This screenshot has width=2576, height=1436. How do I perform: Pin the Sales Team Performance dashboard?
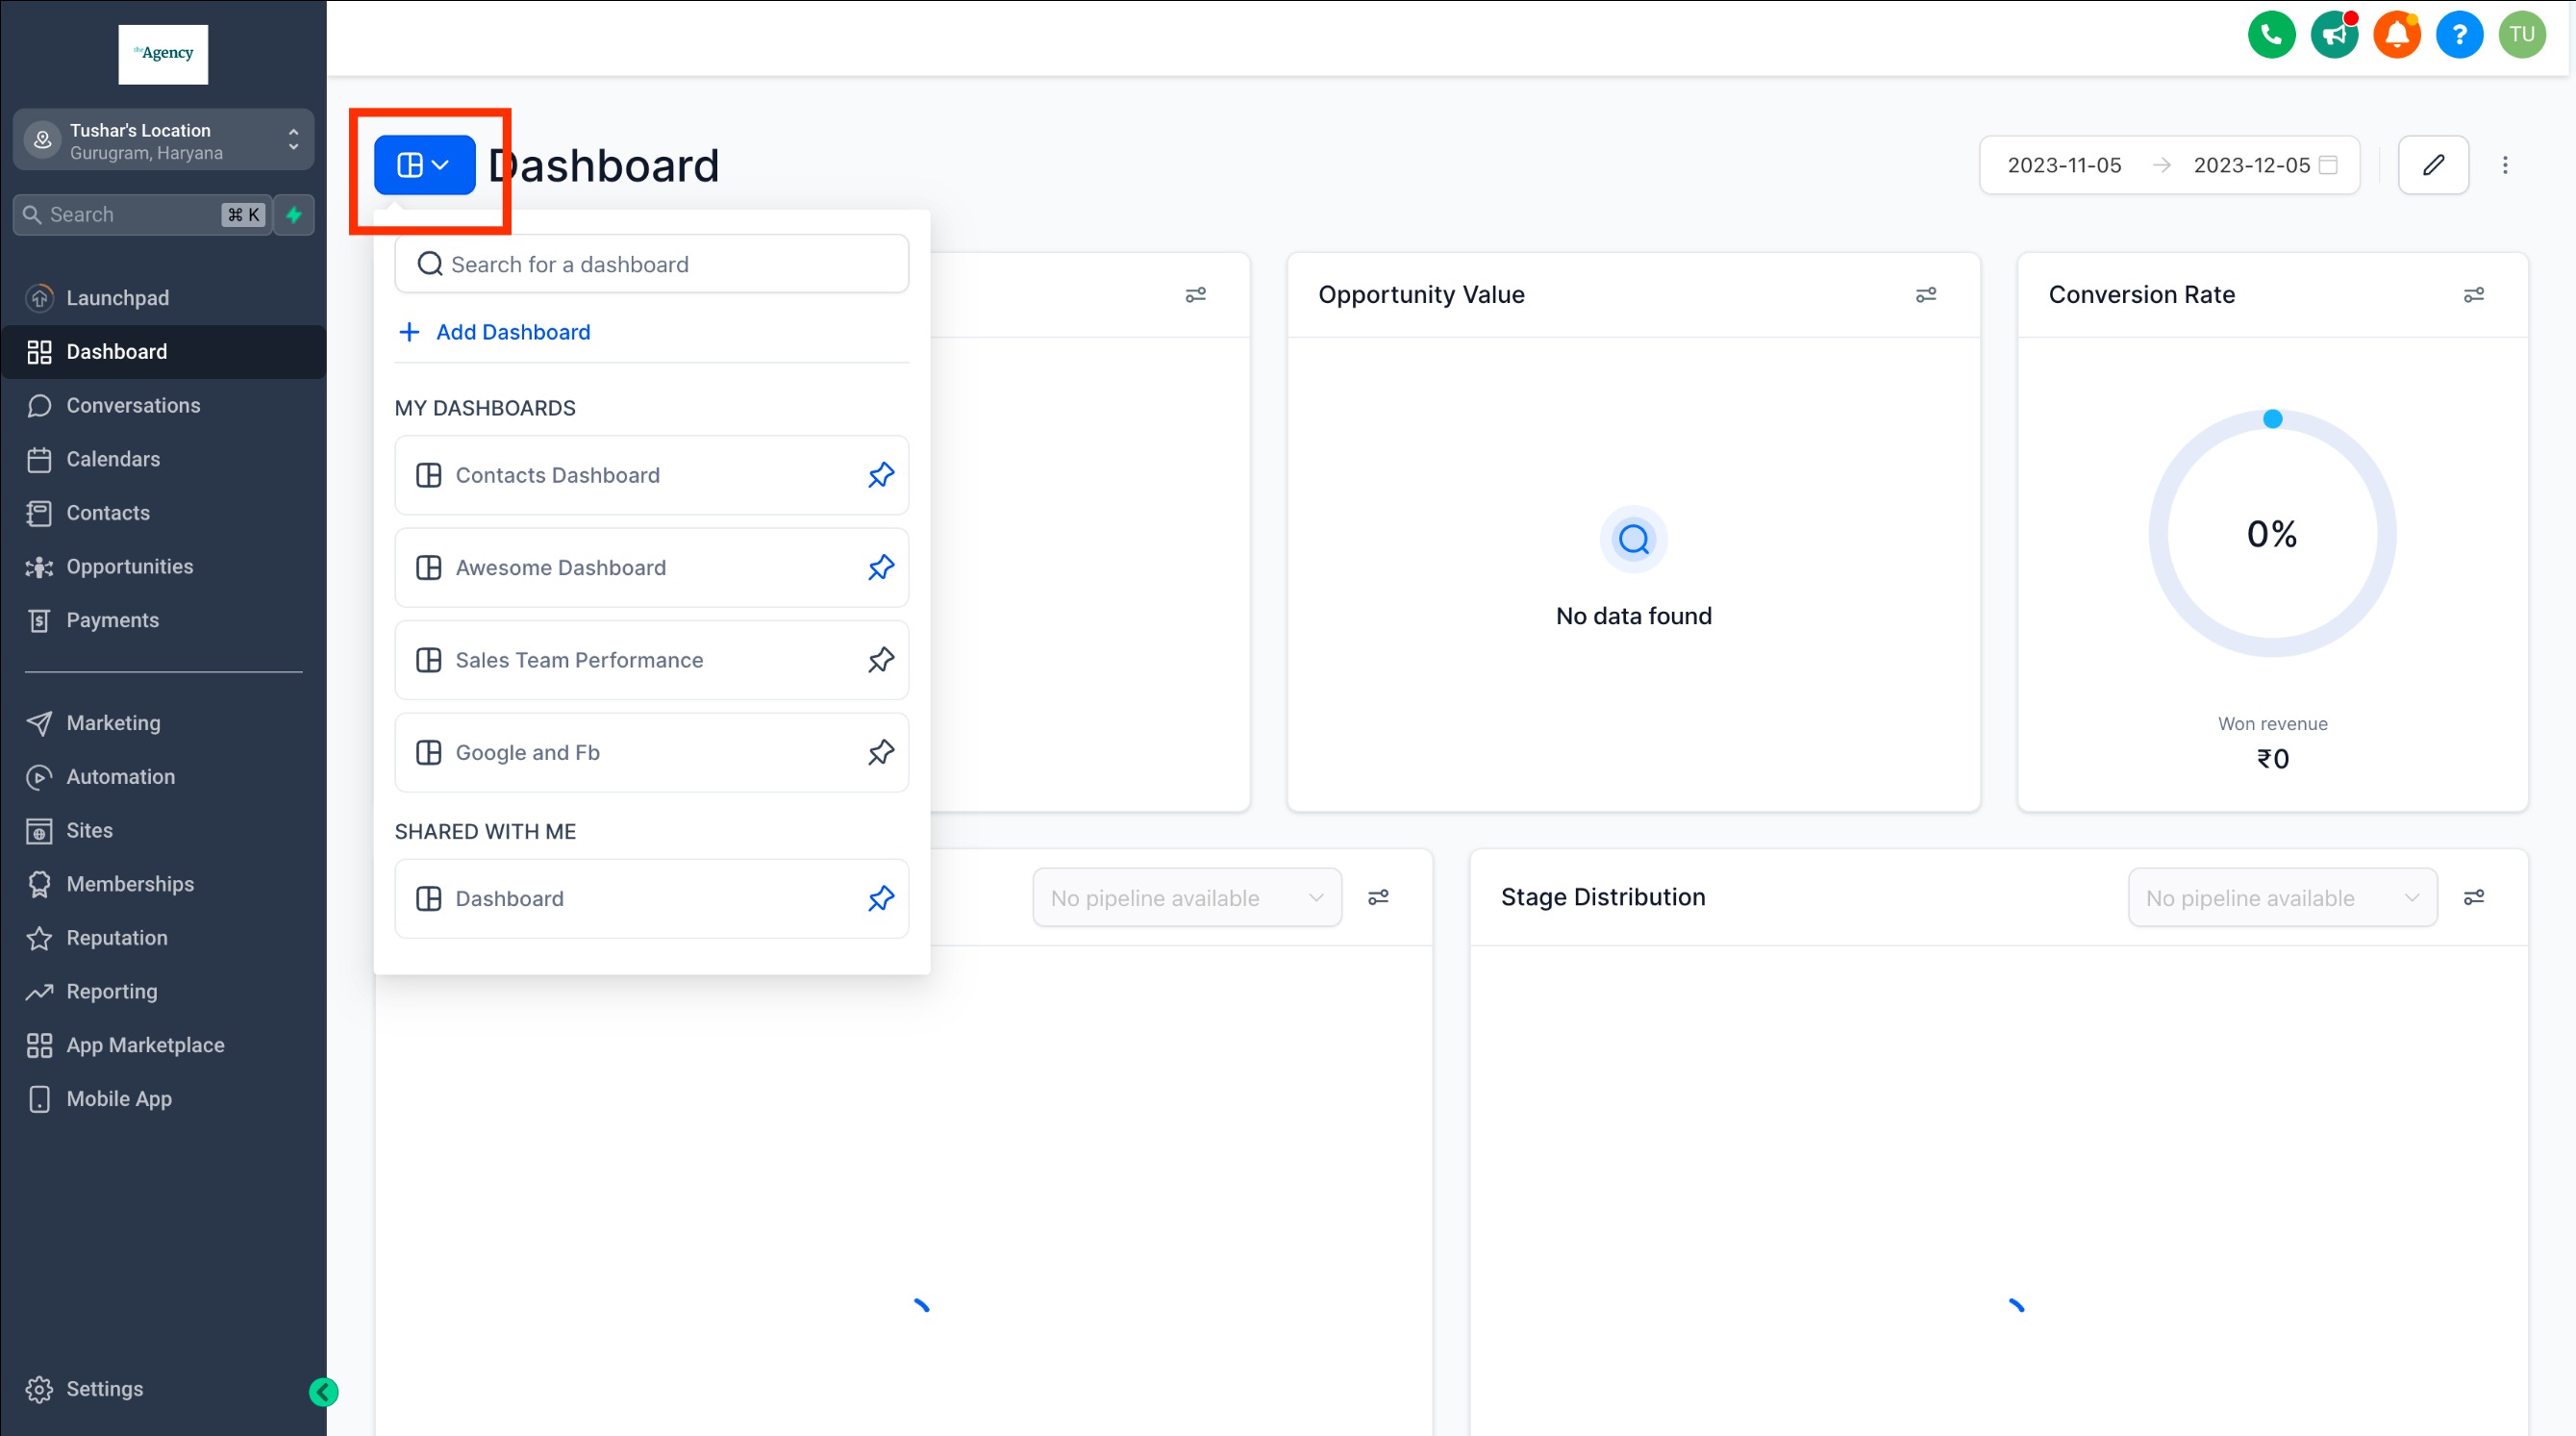click(880, 660)
